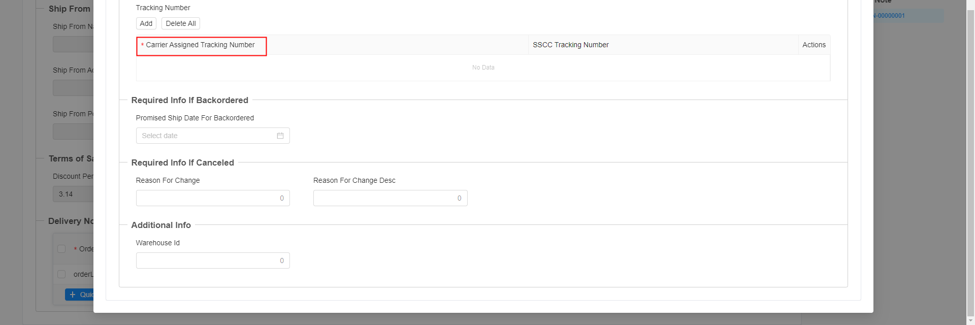This screenshot has width=975, height=325.
Task: Open the N-00000001 note link
Action: pyautogui.click(x=889, y=16)
